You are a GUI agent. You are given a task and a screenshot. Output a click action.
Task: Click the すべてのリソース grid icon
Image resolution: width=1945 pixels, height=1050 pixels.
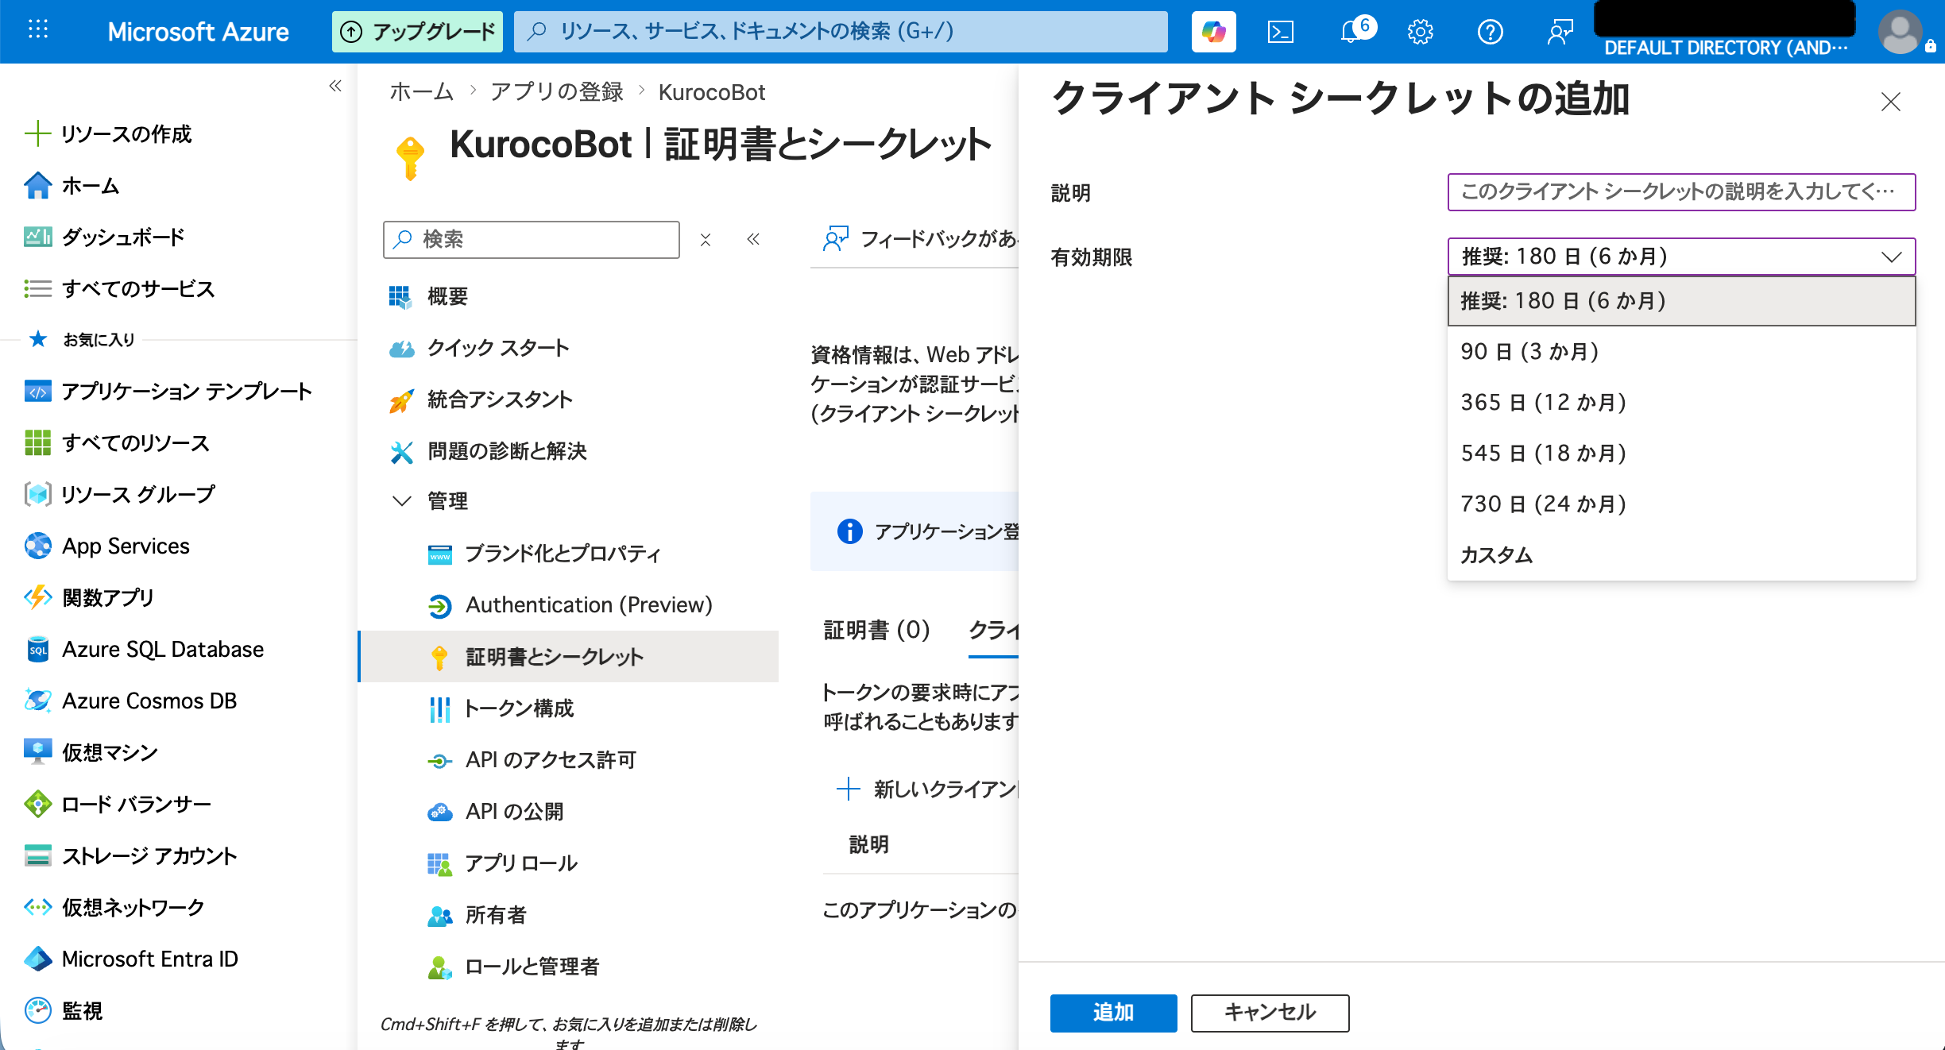(37, 442)
